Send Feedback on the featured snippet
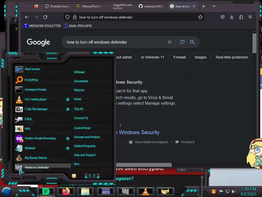This screenshot has width=262, height=197. pyautogui.click(x=185, y=142)
